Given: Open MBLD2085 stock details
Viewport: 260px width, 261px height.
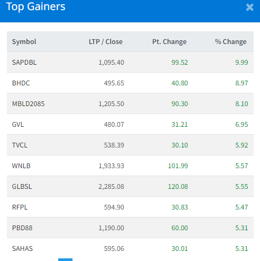Looking at the screenshot, I should coord(28,104).
